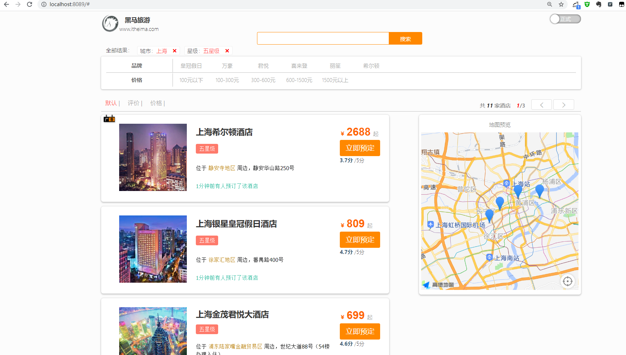Click the ad badge icon on first hotel card

point(109,119)
